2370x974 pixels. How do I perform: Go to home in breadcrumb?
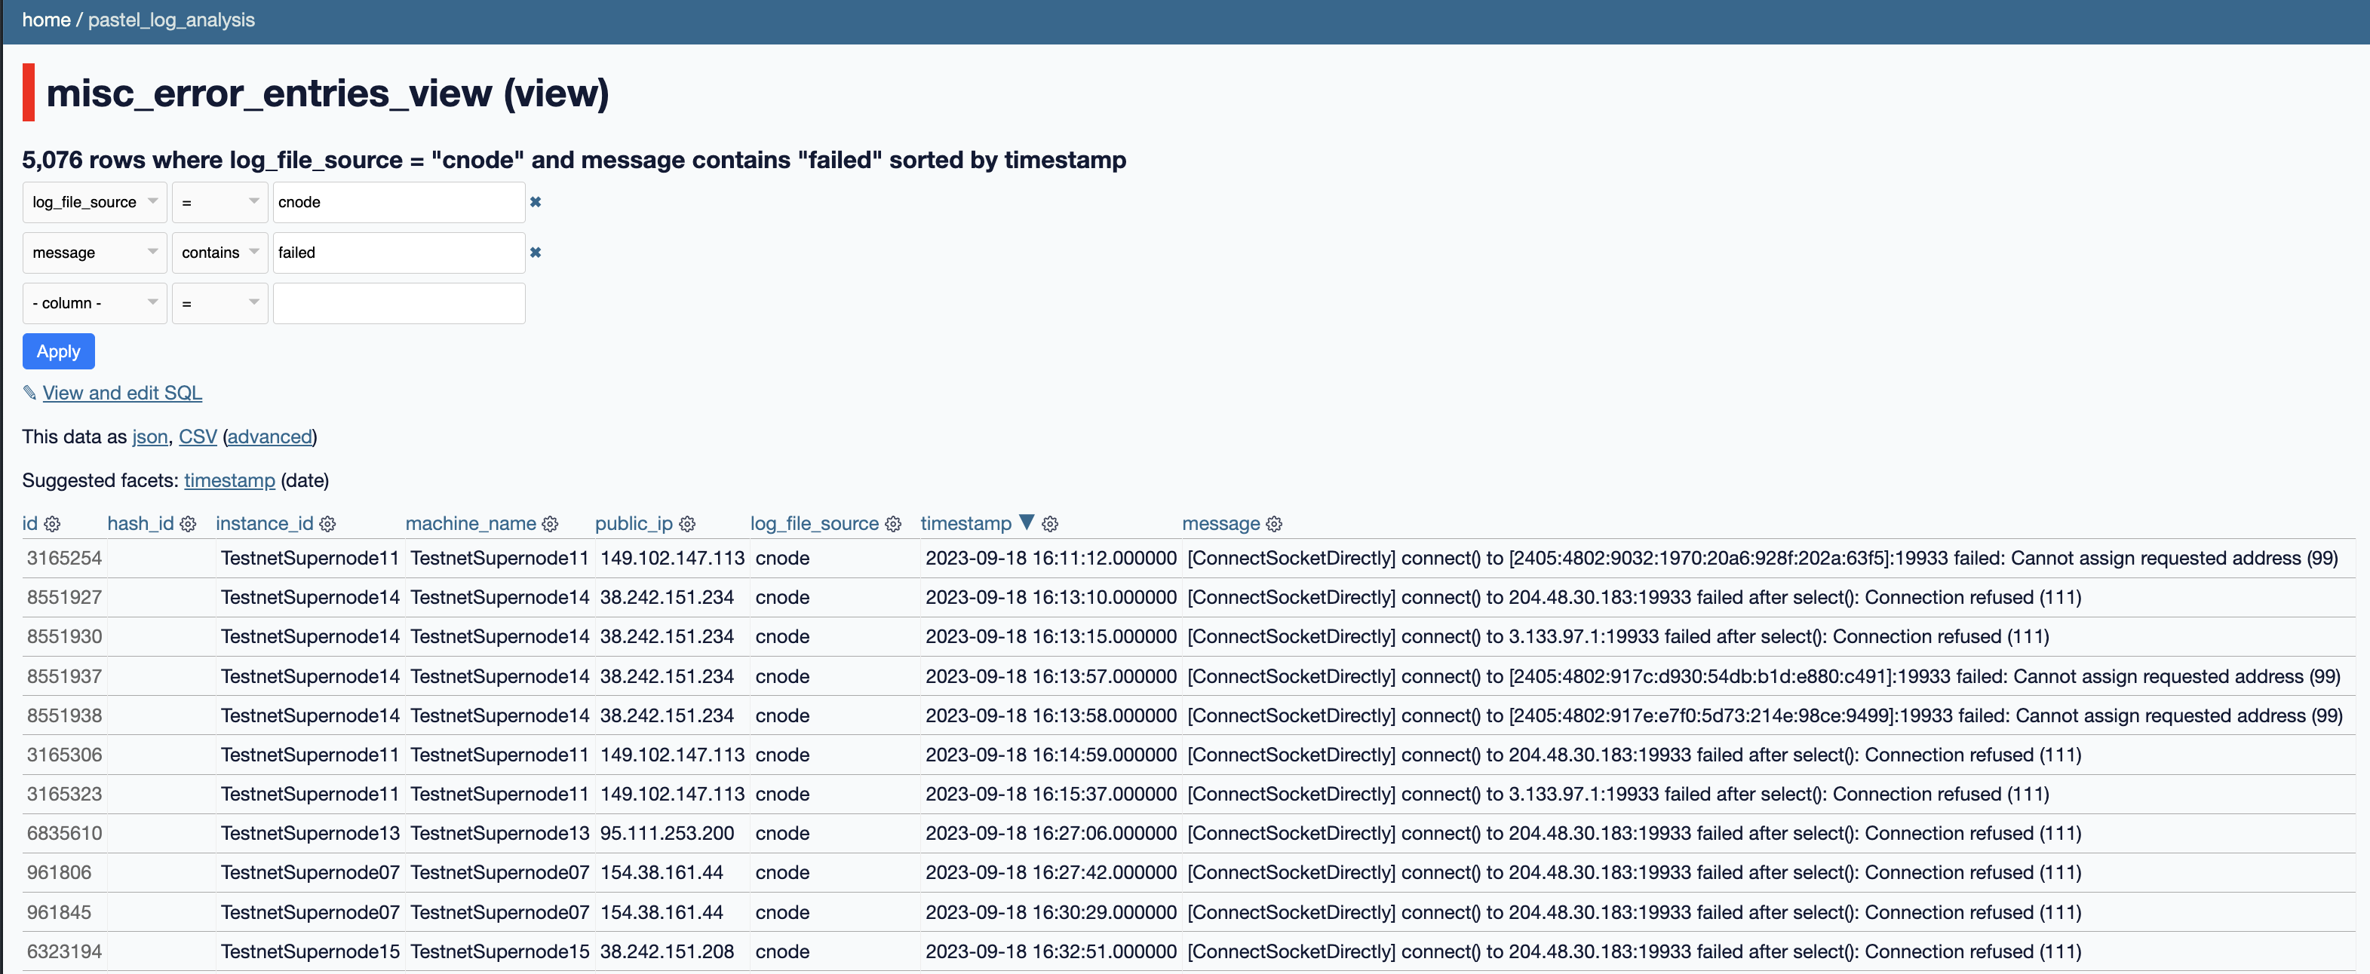tap(46, 20)
